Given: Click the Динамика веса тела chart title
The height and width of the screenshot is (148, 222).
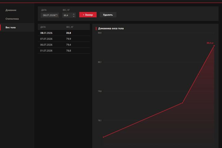Looking at the screenshot, I should (111, 28).
